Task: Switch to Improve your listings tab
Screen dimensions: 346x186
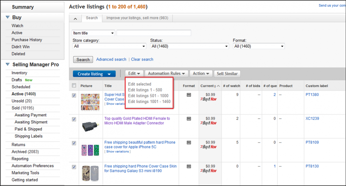Action: pos(137,18)
